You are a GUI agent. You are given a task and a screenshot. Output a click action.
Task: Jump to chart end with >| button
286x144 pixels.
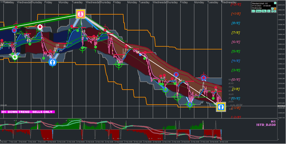(269, 11)
